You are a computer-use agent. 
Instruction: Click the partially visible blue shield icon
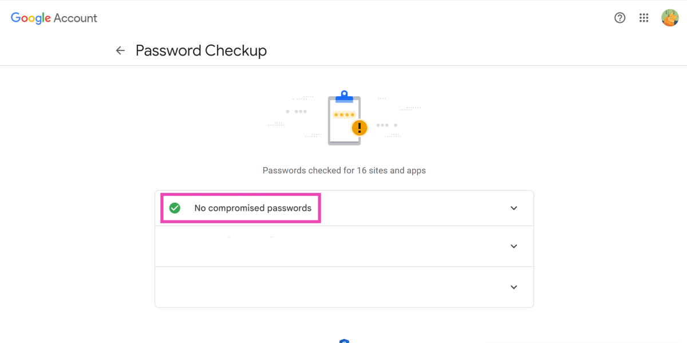pos(344,341)
